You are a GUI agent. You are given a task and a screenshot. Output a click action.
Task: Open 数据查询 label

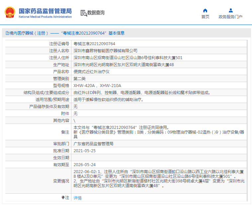coord(96,13)
